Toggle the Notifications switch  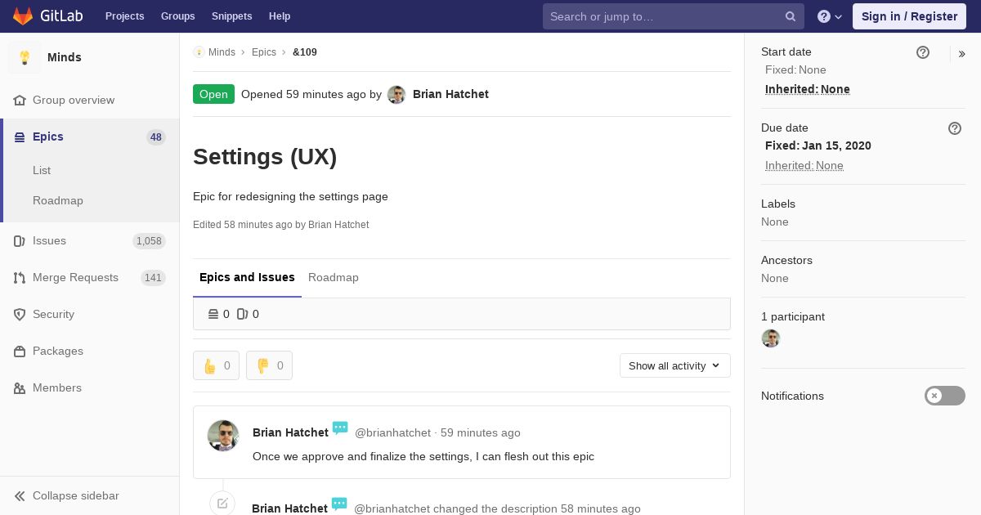945,396
